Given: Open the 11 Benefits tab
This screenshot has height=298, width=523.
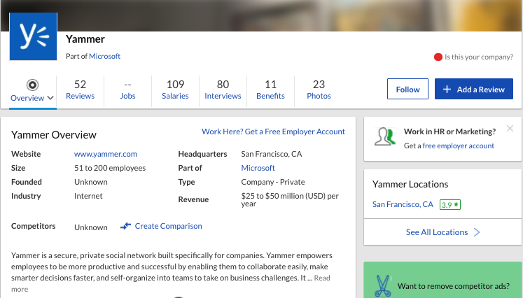Looking at the screenshot, I should 270,90.
